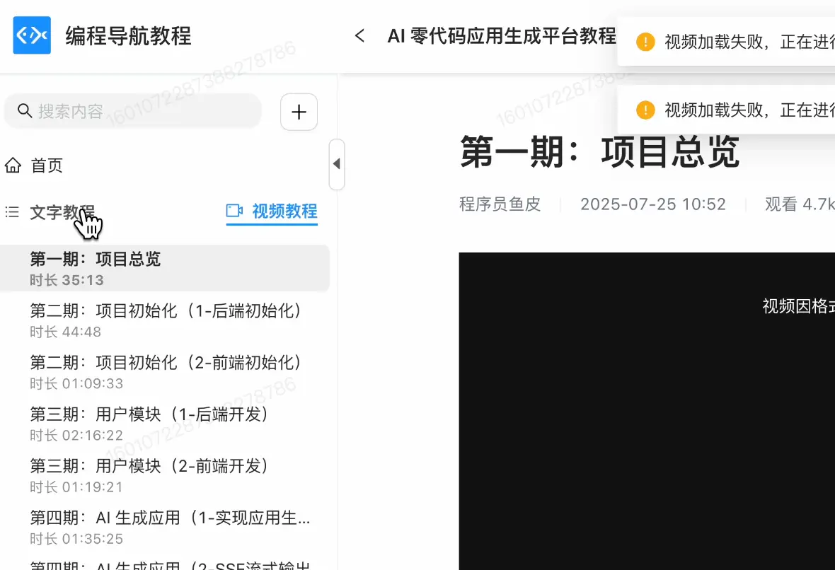Screen dimensions: 835x570
Task: Switch to the 视频教程 tab
Action: [272, 211]
